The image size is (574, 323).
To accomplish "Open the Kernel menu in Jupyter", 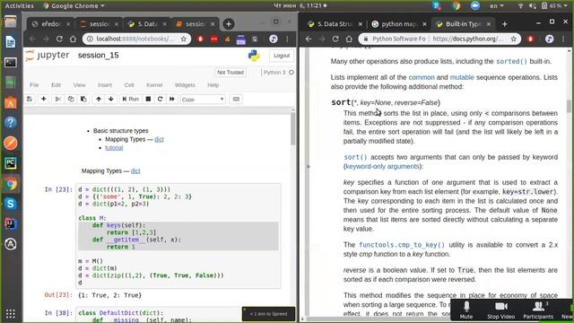I will (154, 85).
